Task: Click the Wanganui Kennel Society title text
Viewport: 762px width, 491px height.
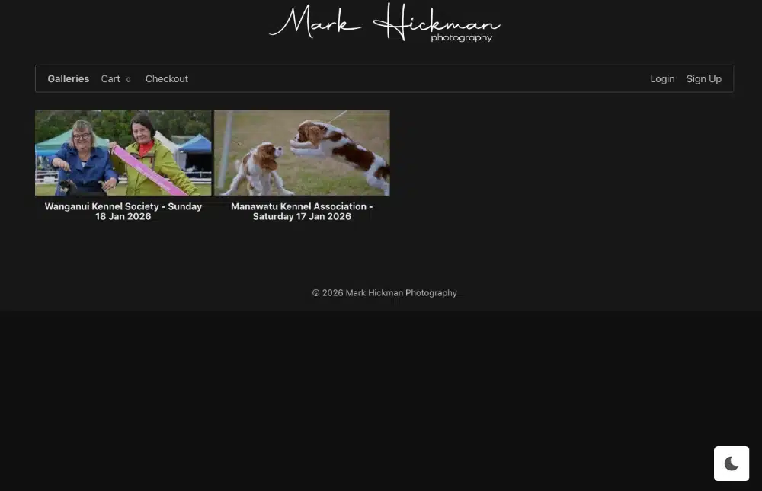Action: tap(123, 211)
